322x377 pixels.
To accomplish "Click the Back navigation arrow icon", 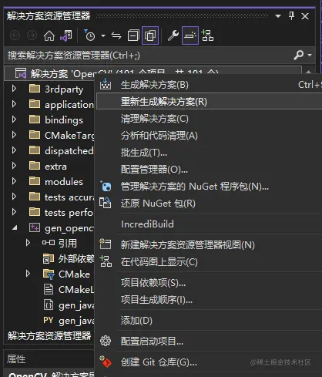I will 15,35.
